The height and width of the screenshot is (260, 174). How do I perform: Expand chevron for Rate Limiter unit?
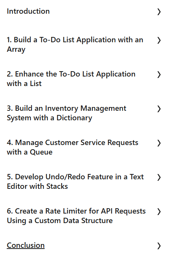[159, 212]
